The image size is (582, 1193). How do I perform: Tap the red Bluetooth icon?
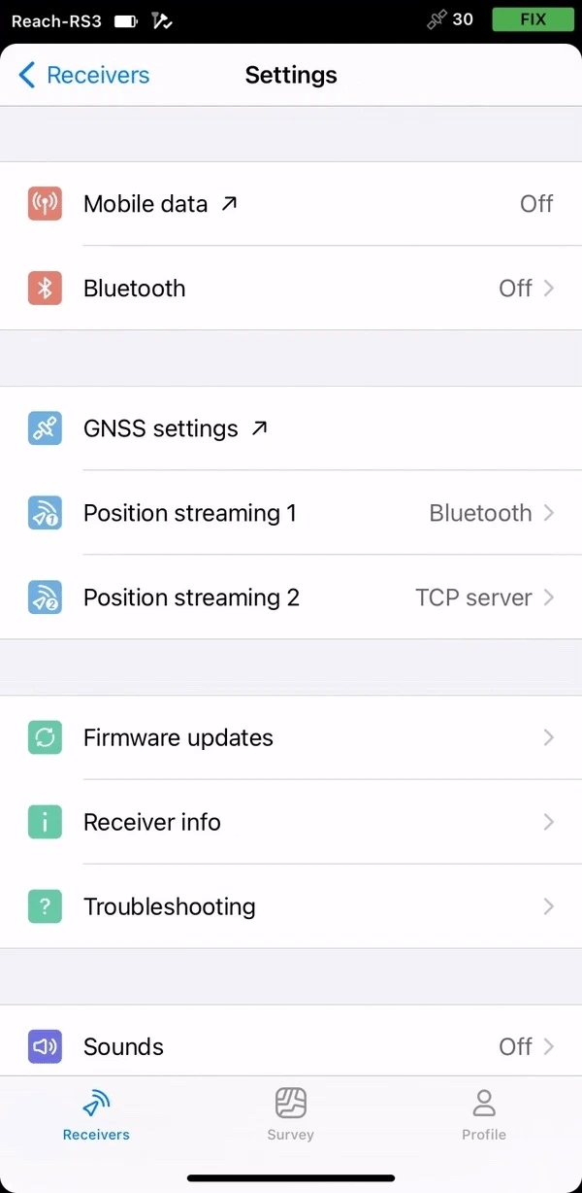[x=45, y=289]
